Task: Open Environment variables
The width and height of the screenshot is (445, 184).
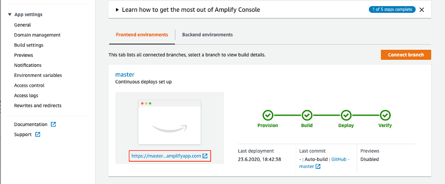Action: (38, 75)
